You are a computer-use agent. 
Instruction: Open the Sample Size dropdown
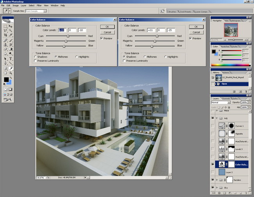click(45, 11)
